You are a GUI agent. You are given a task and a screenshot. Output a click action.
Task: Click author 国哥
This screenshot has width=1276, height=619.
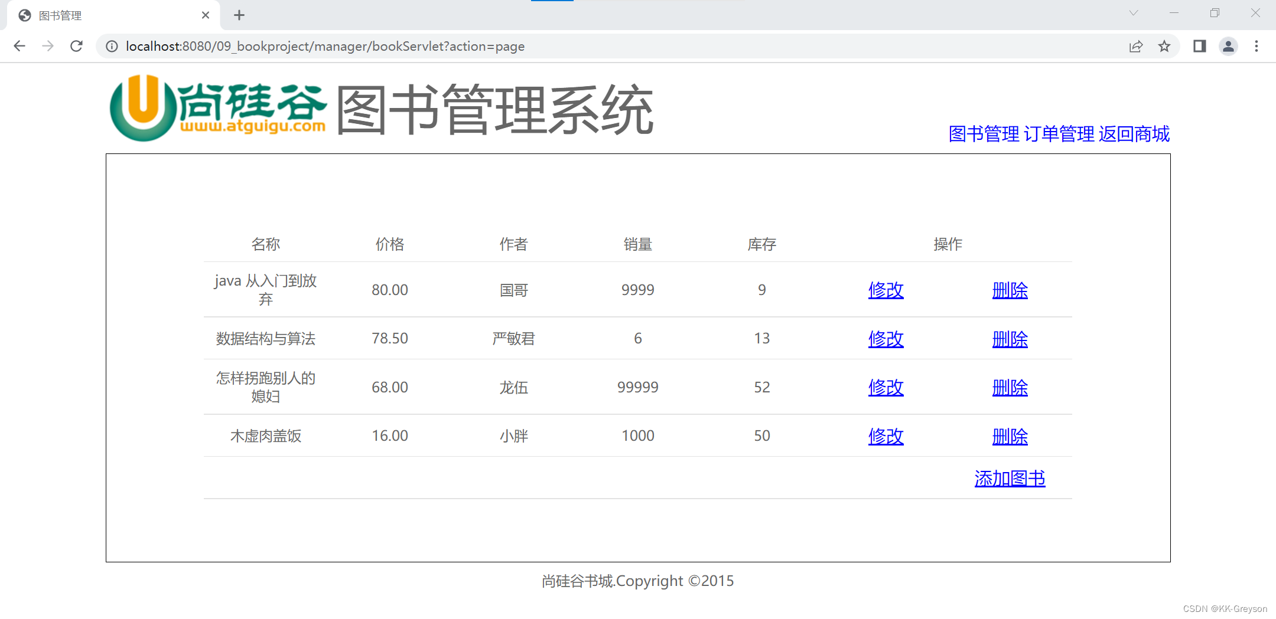[514, 290]
